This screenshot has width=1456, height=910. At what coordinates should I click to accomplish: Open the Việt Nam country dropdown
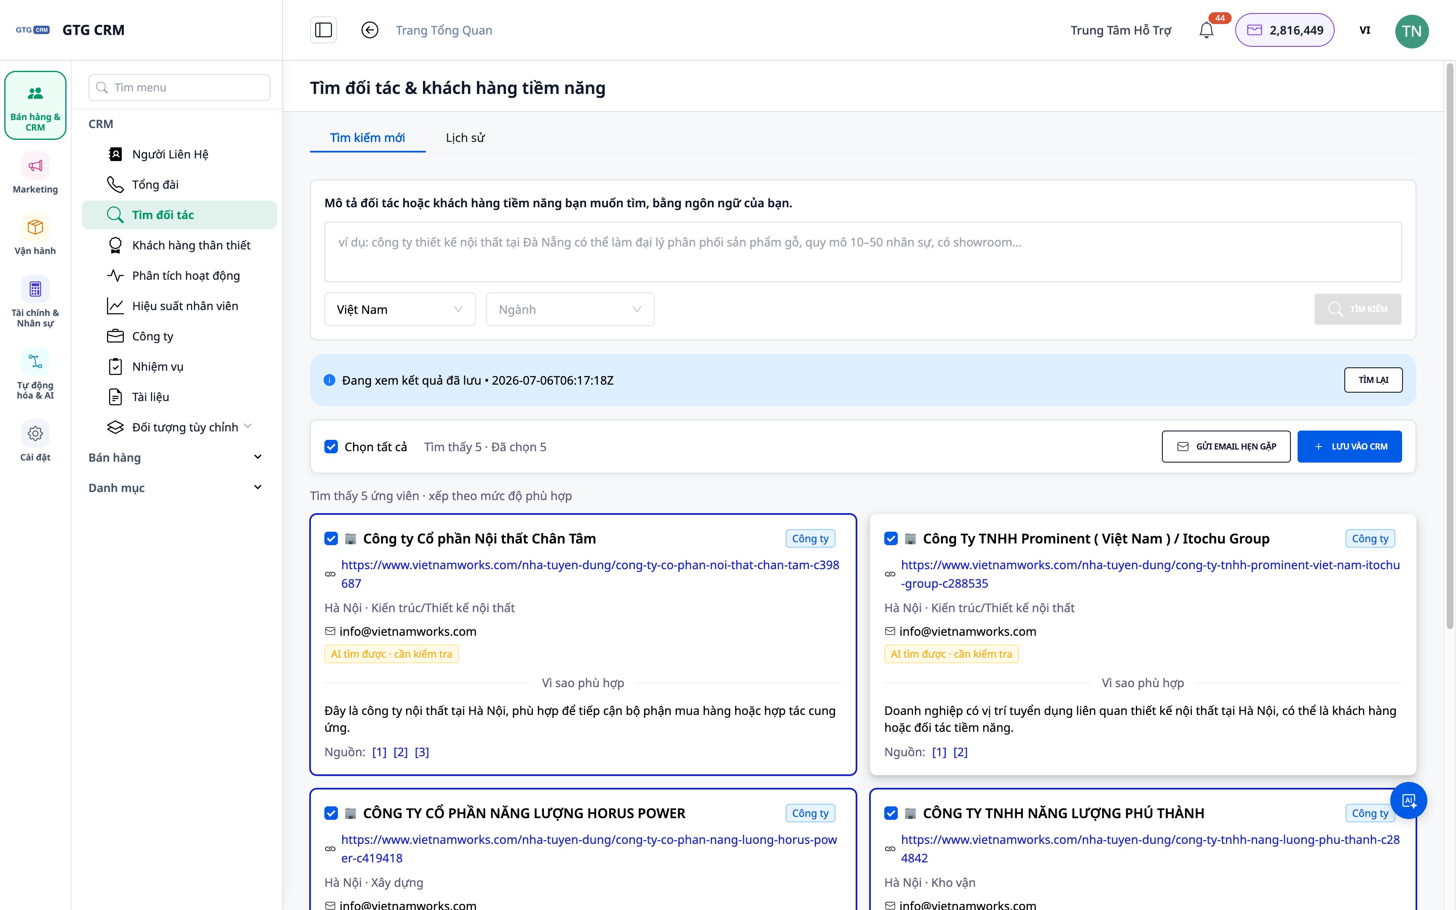coord(400,309)
